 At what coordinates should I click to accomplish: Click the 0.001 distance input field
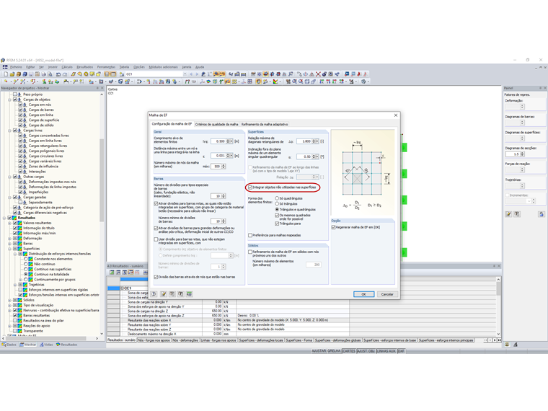pyautogui.click(x=218, y=156)
